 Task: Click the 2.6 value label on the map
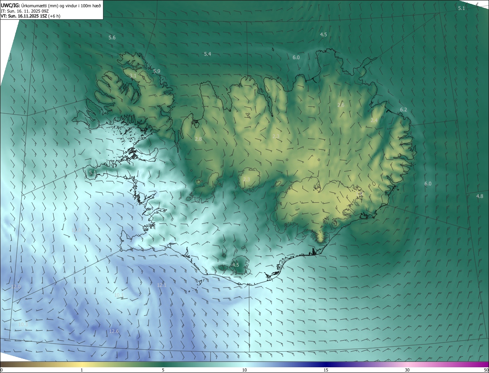(x=341, y=105)
